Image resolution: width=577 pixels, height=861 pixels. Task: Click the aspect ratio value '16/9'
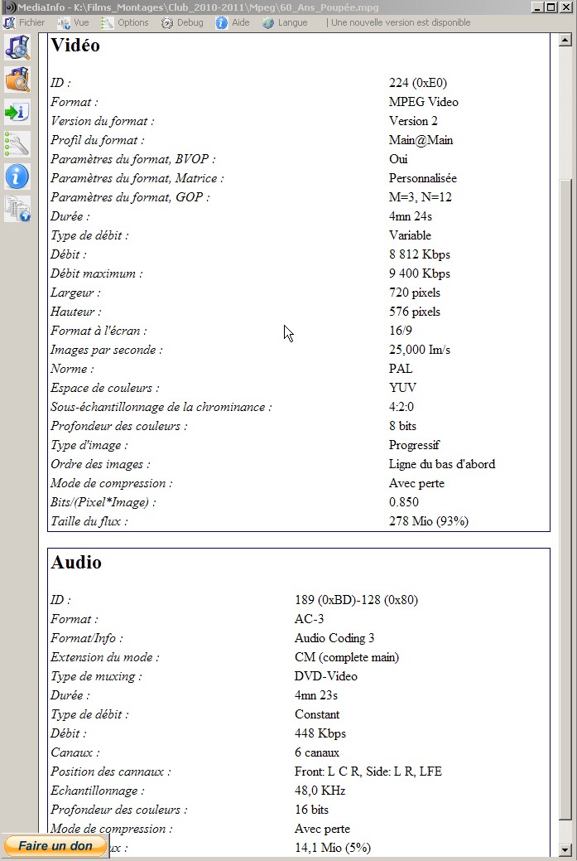[401, 331]
